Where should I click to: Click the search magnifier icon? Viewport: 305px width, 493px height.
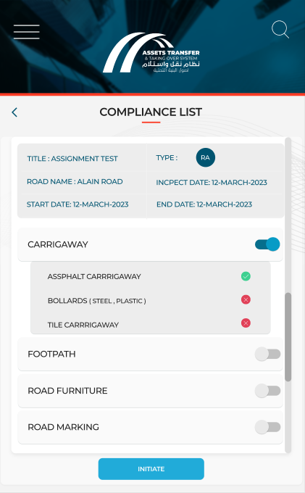point(280,30)
